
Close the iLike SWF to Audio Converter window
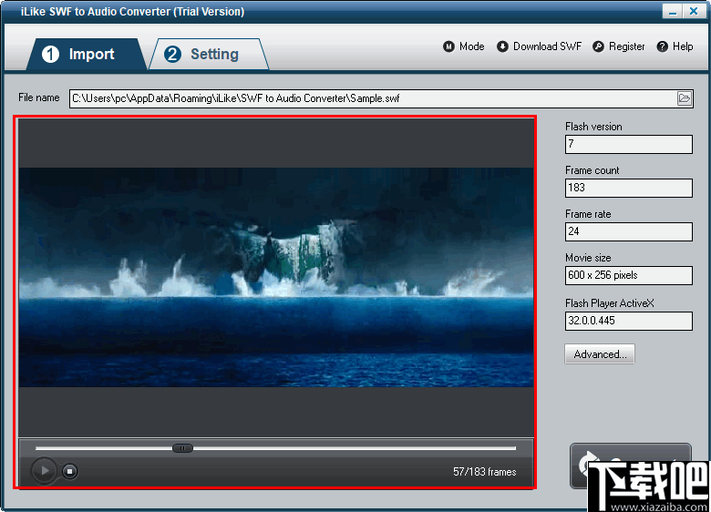(x=694, y=11)
